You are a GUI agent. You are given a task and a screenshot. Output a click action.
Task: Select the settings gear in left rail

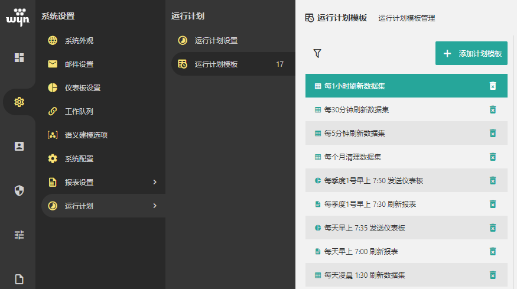[x=19, y=102]
